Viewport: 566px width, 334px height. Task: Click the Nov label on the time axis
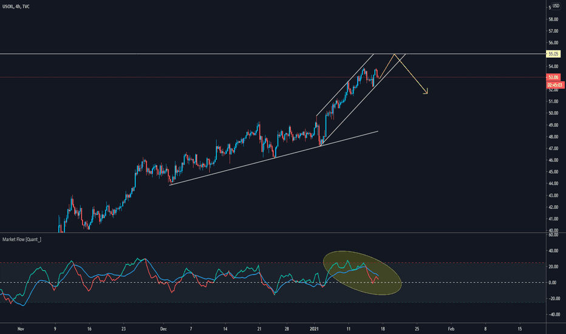pyautogui.click(x=21, y=329)
